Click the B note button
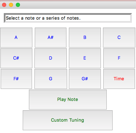 [85, 38]
